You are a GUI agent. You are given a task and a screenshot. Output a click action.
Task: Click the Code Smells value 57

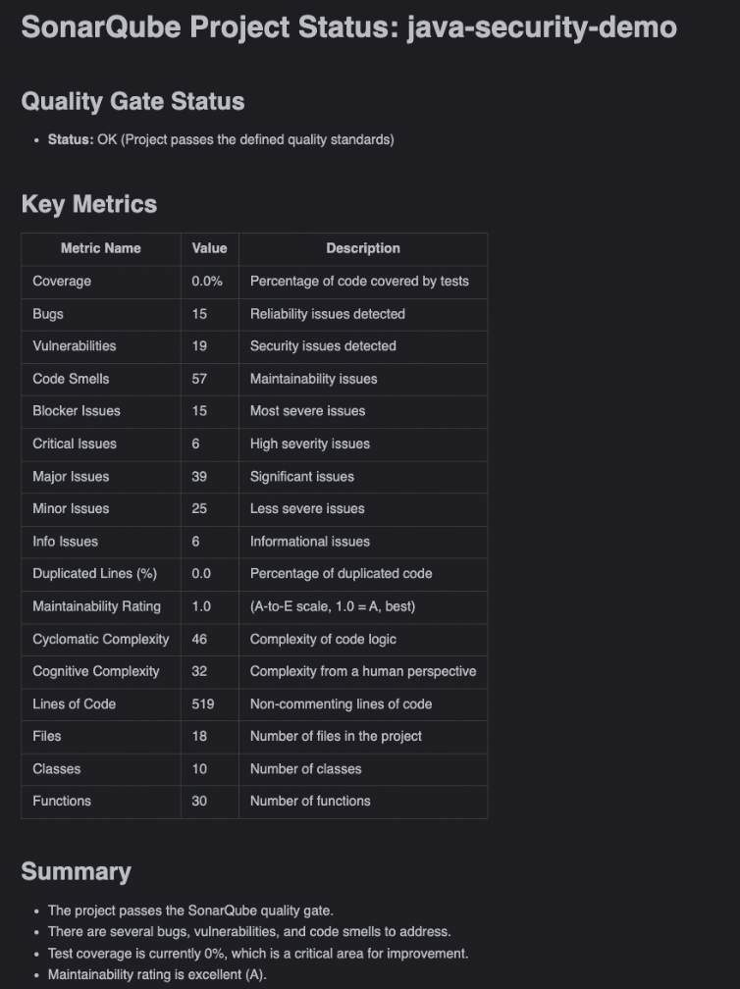(199, 379)
